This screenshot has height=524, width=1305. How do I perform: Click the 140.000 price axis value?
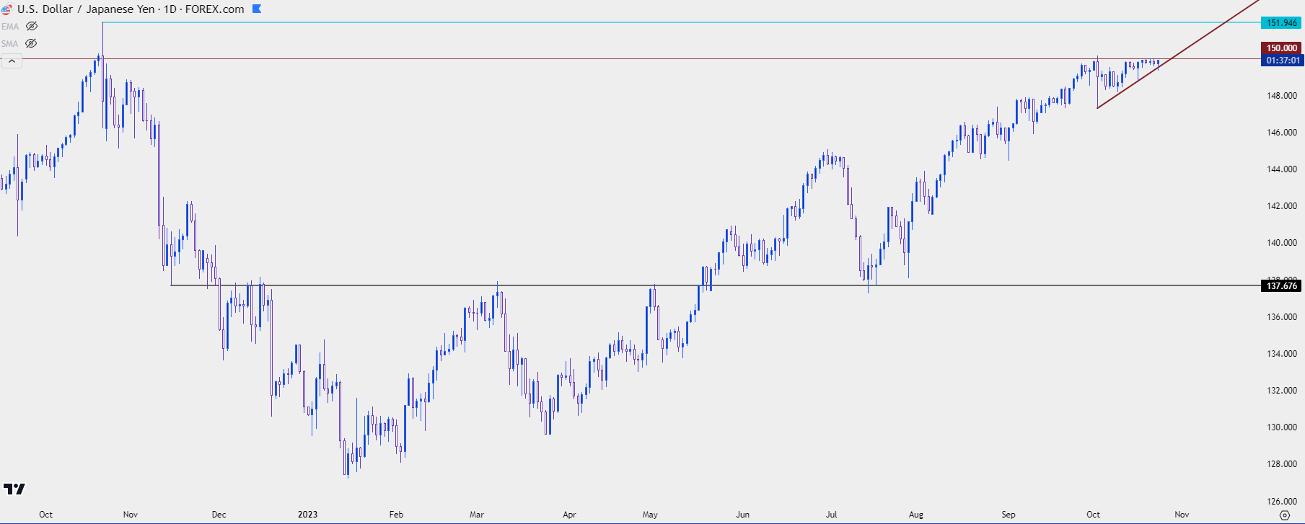pyautogui.click(x=1282, y=243)
